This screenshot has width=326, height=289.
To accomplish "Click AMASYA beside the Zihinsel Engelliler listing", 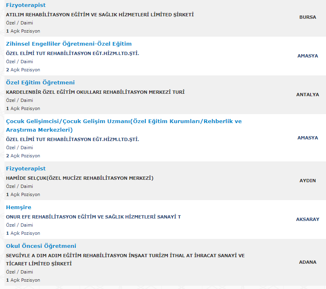I will pos(308,56).
